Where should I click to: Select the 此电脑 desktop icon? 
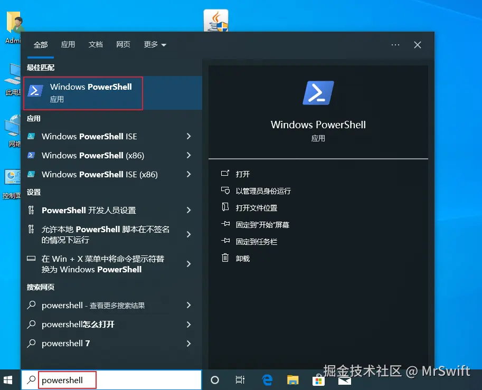click(12, 79)
